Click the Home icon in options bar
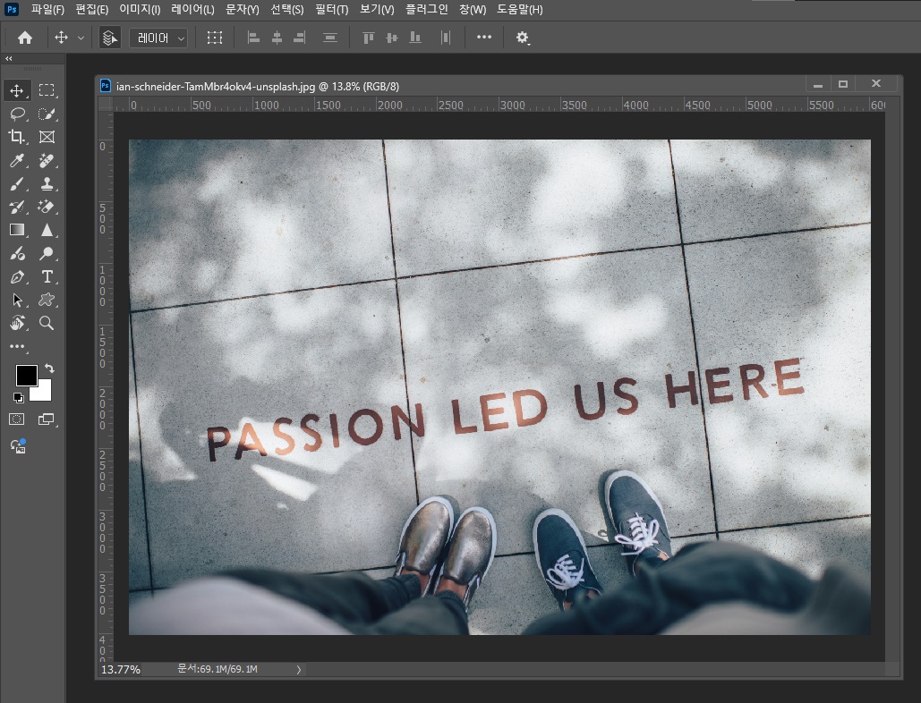Viewport: 921px width, 703px height. (25, 38)
